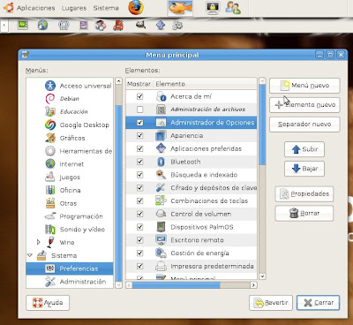Select the Oficina menu icon

tap(50, 190)
